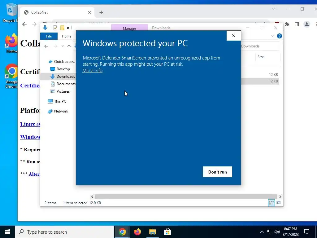Toggle Chrome side panel icon
This screenshot has width=317, height=238.
(297, 24)
